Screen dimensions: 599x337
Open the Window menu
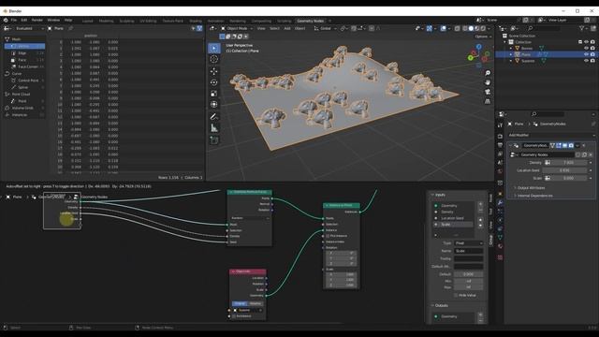[x=53, y=20]
